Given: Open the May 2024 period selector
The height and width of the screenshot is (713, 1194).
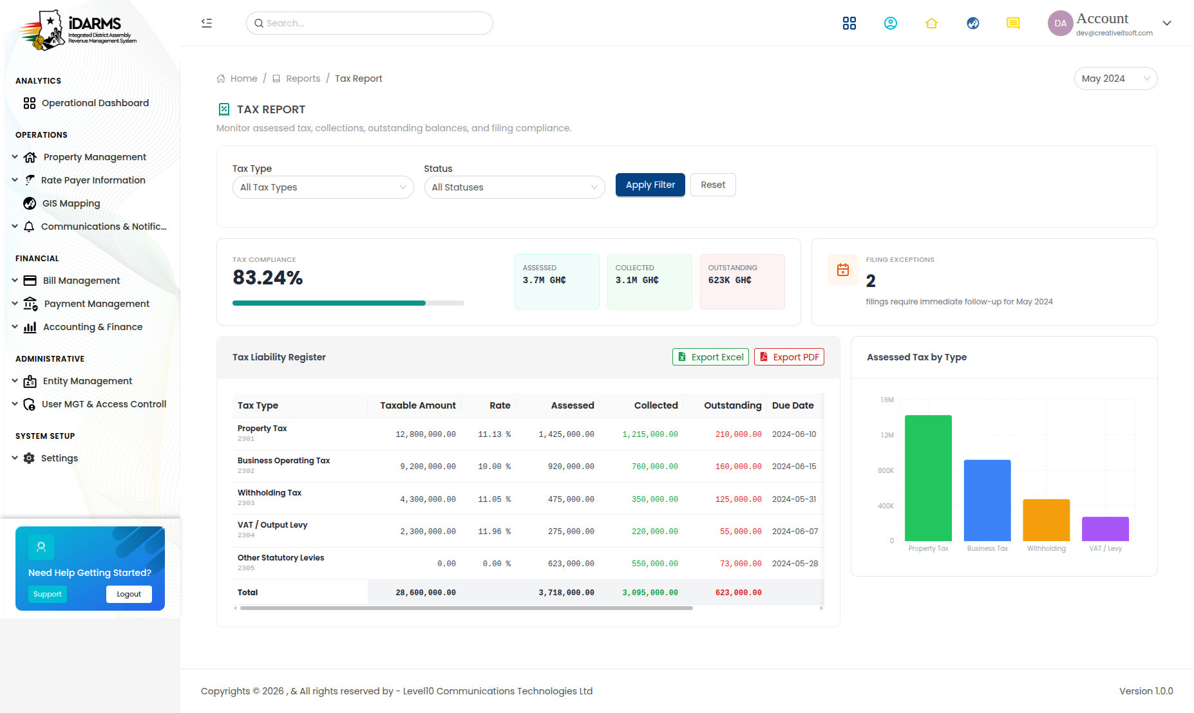Looking at the screenshot, I should click(x=1115, y=79).
